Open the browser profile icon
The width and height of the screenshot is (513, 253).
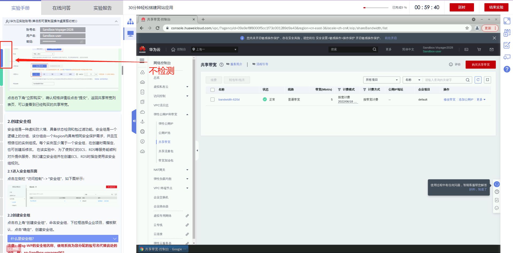tap(477, 28)
